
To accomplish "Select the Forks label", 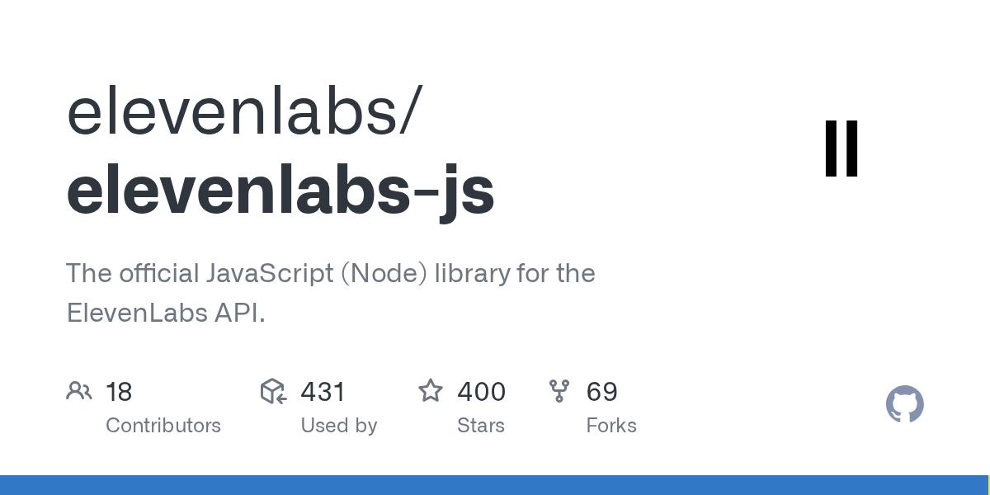I will click(x=611, y=426).
